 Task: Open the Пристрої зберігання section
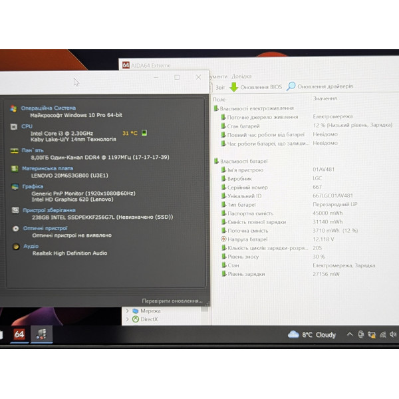[x=49, y=210]
